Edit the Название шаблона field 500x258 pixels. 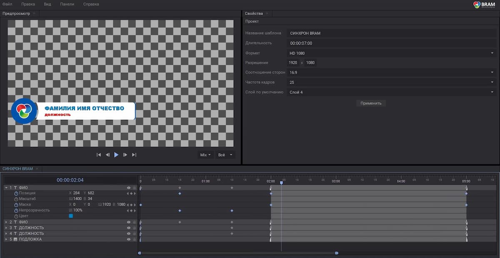(391, 33)
